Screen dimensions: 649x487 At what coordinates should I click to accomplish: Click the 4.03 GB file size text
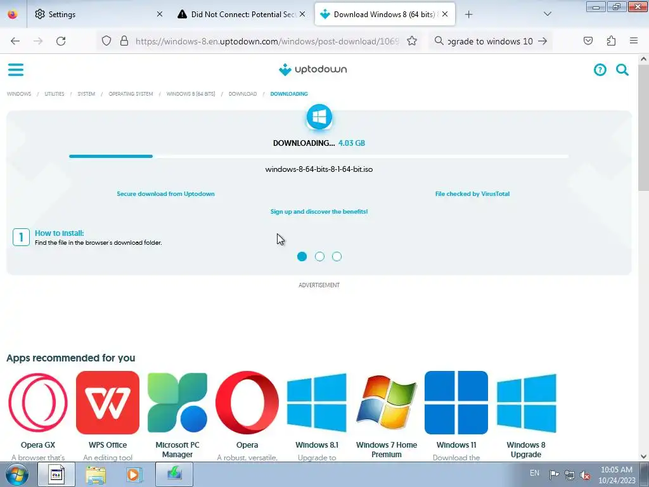pos(352,143)
